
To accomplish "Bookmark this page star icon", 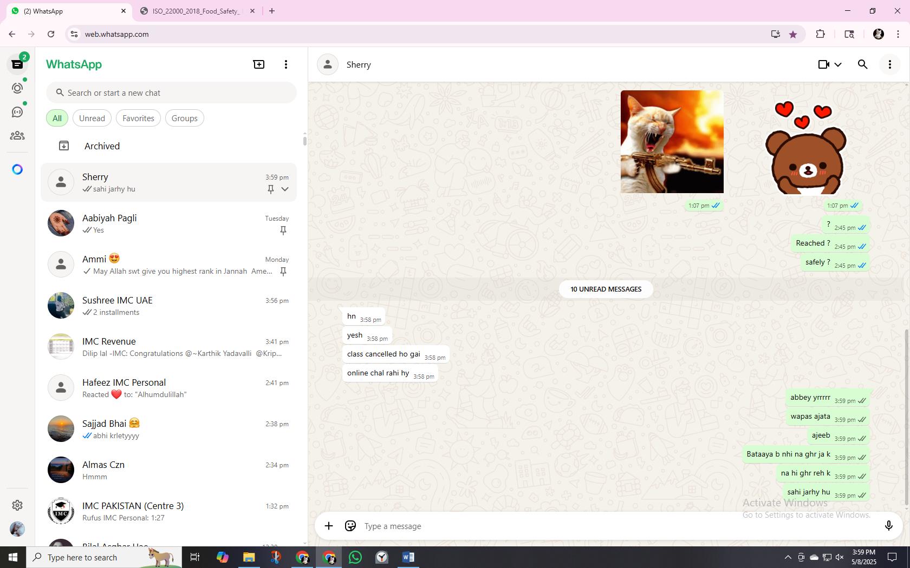I will [x=793, y=34].
